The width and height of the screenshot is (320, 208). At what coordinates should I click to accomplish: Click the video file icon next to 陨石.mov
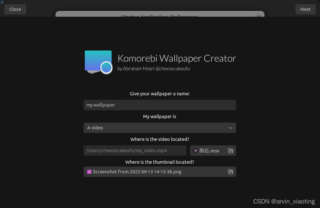tap(196, 151)
